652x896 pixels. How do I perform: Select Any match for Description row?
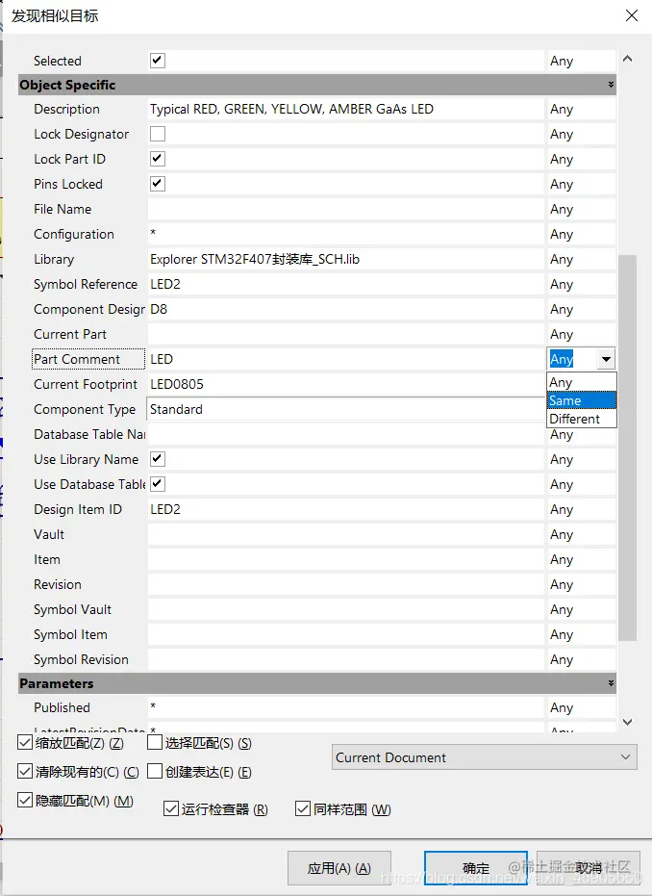581,109
